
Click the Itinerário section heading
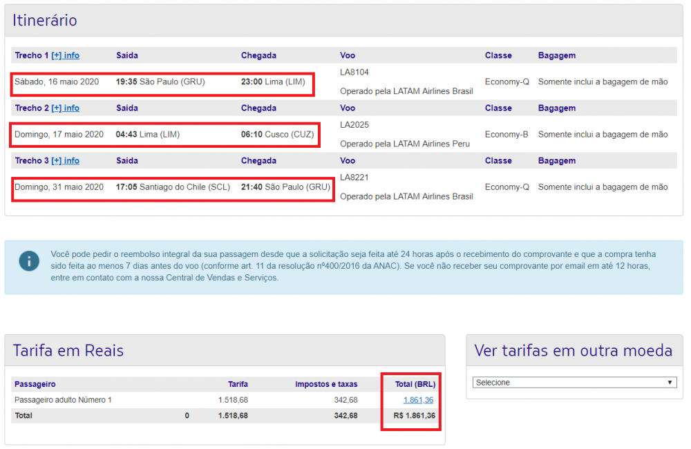pyautogui.click(x=45, y=21)
